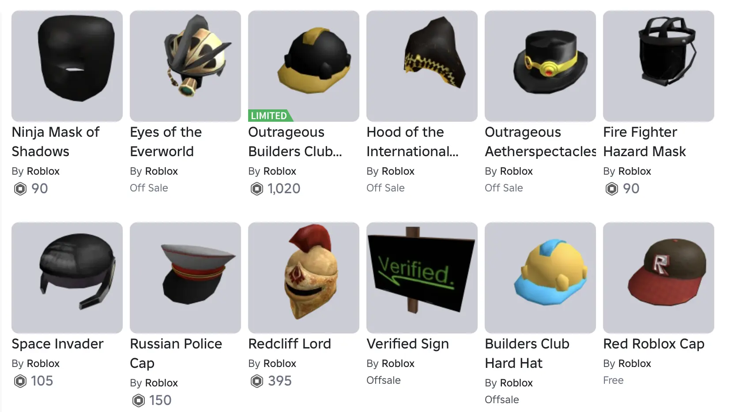Open Roblox creator link under Verified Sign
Viewport: 739px width, 412px height.
(398, 363)
